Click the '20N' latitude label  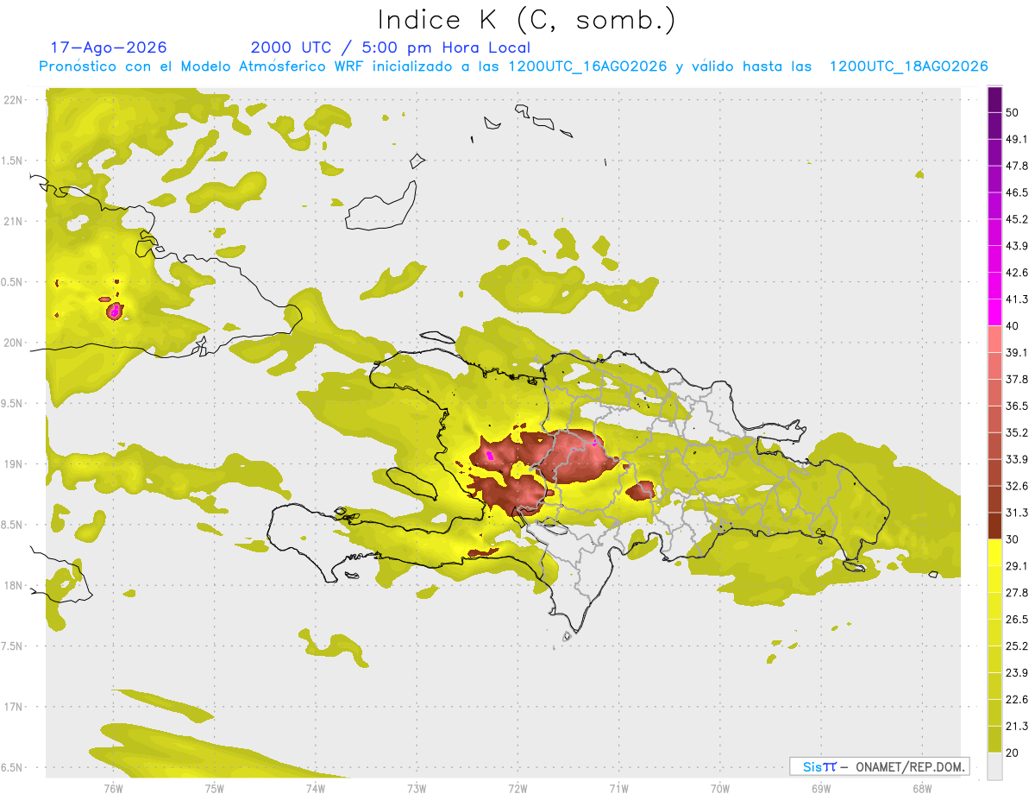[12, 343]
